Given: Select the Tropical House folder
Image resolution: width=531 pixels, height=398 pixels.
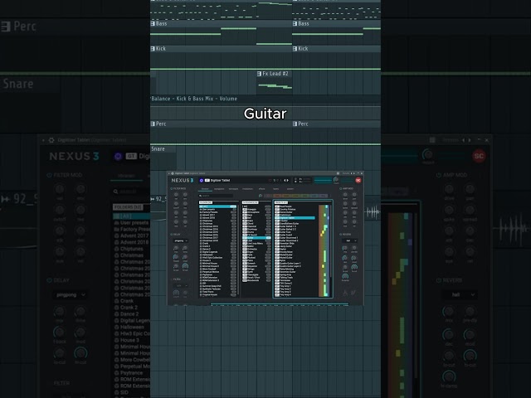Looking at the screenshot, I should 217,294.
